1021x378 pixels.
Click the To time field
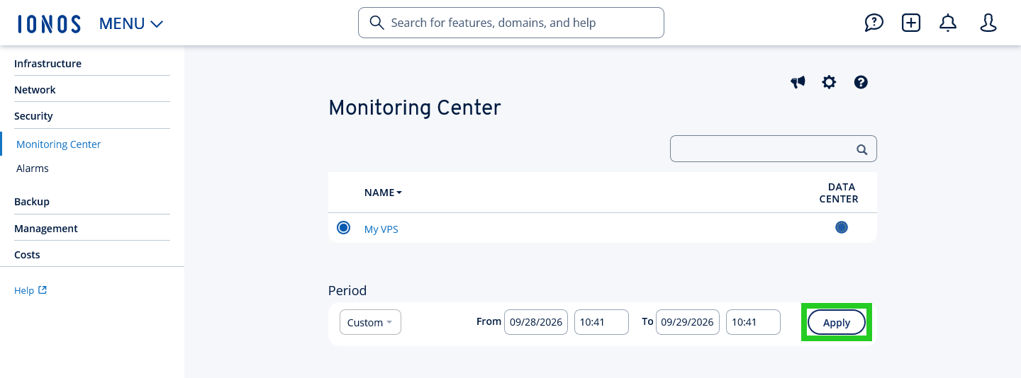pyautogui.click(x=753, y=322)
